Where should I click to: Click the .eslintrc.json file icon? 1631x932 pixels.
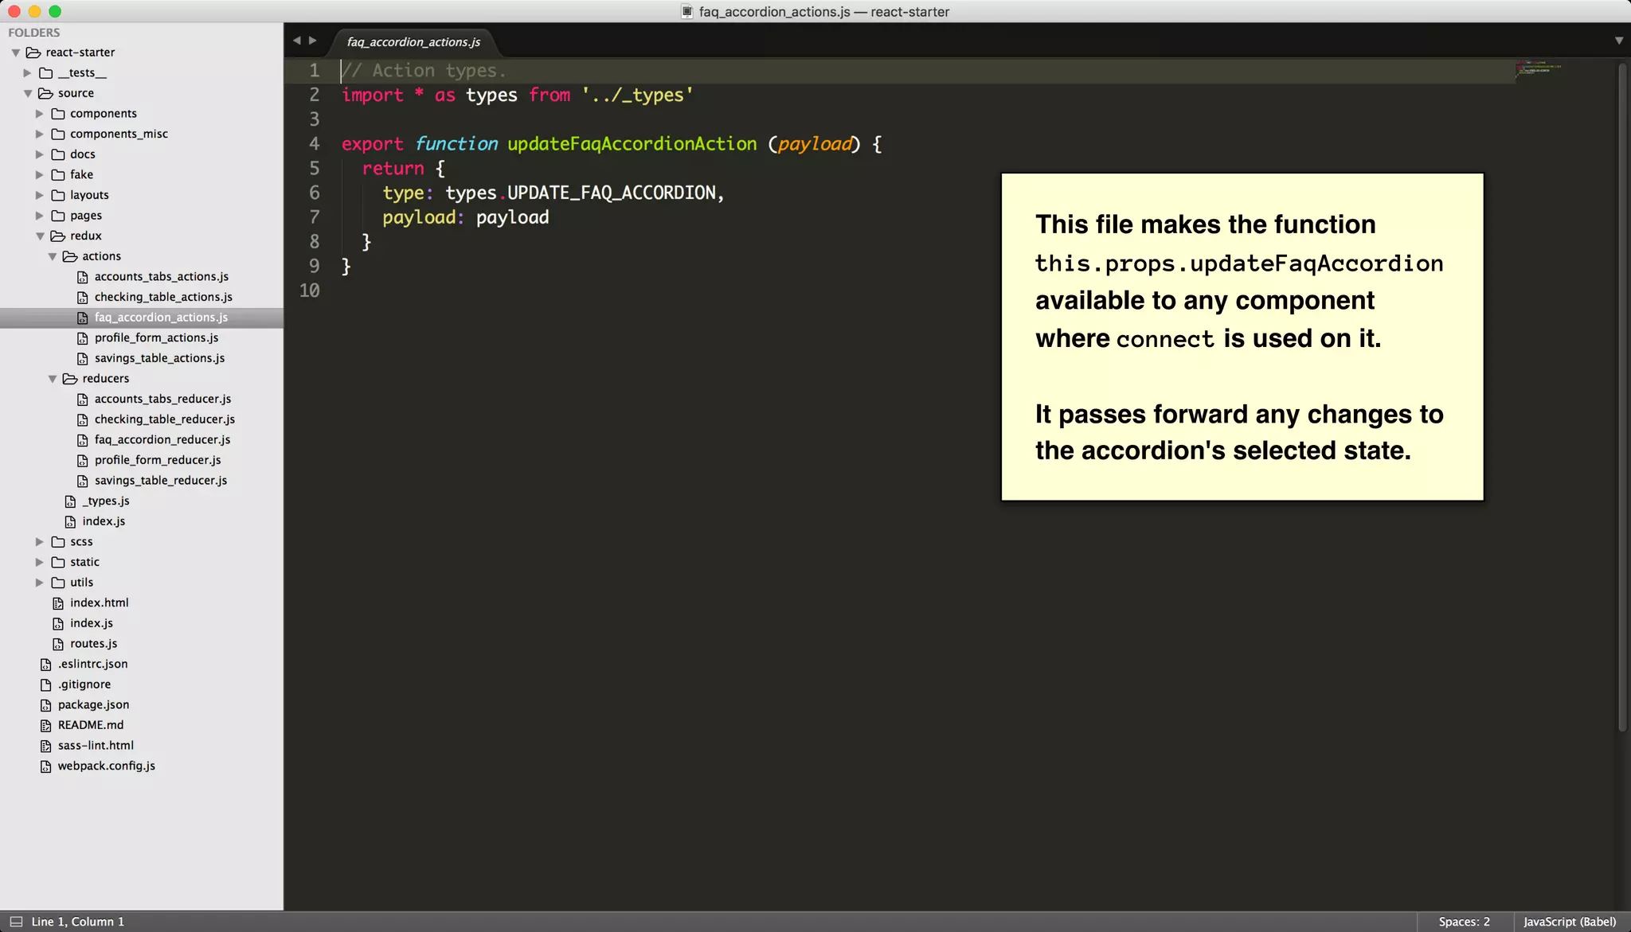(x=45, y=665)
